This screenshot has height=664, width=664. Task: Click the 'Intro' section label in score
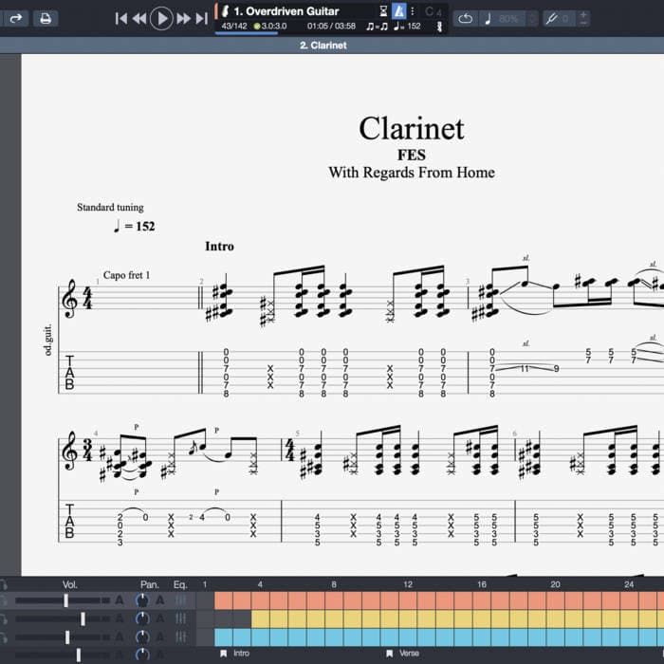coord(219,247)
